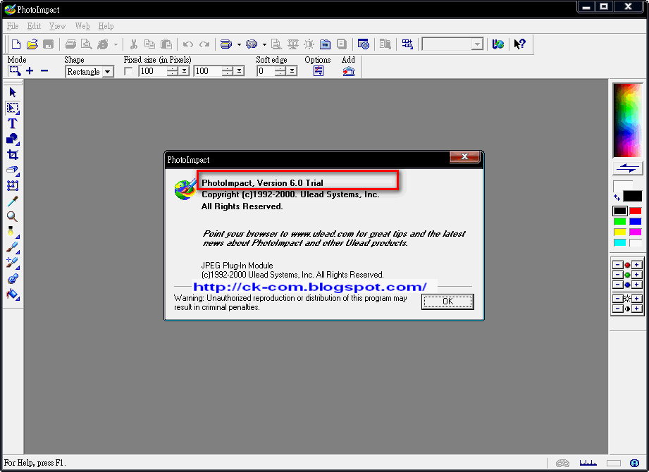Expand the Soft edge value dropdown
Viewport: 649px width, 472px height.
[292, 71]
